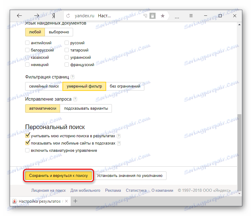Click the Protect lock icon in address bar

click(x=153, y=15)
